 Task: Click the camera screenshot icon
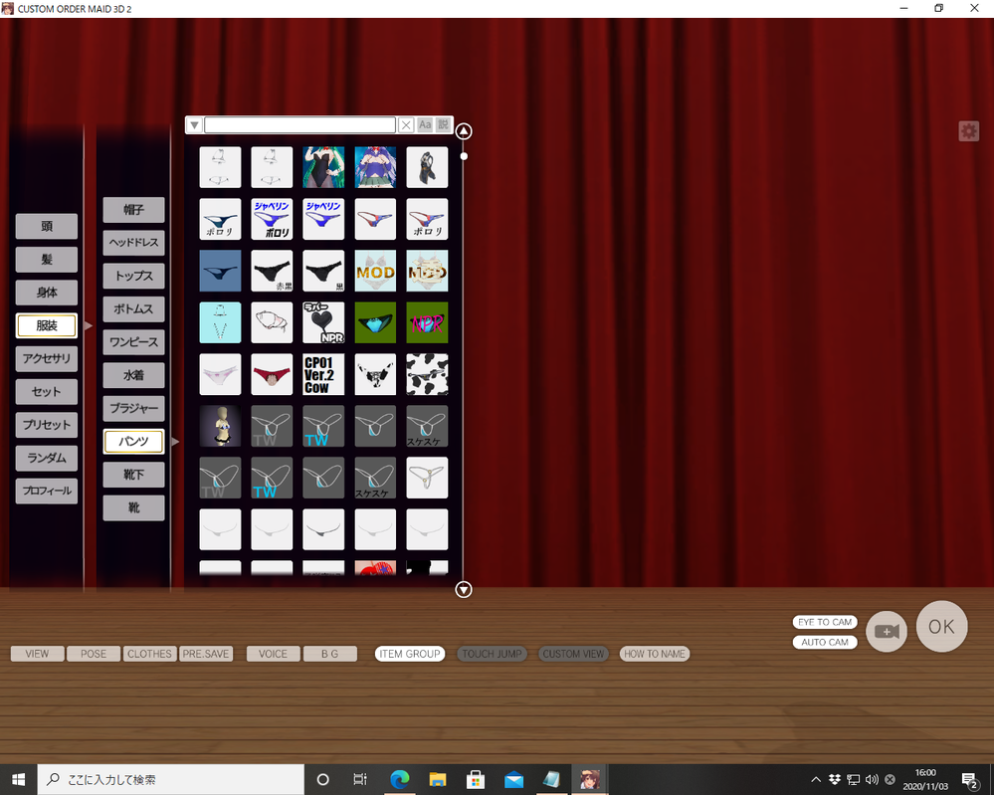point(886,631)
